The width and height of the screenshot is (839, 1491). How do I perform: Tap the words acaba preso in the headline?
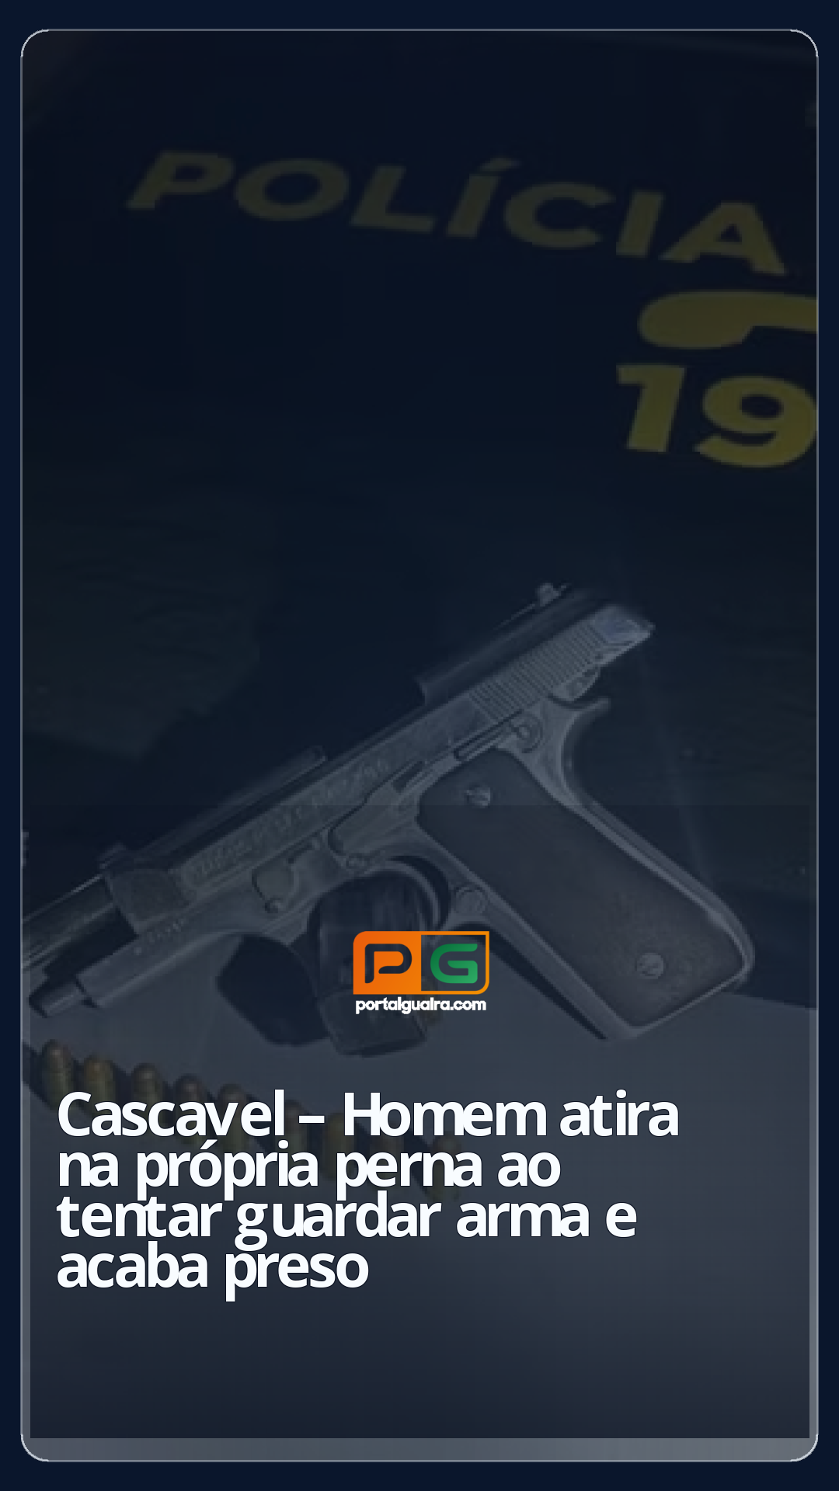(212, 1269)
